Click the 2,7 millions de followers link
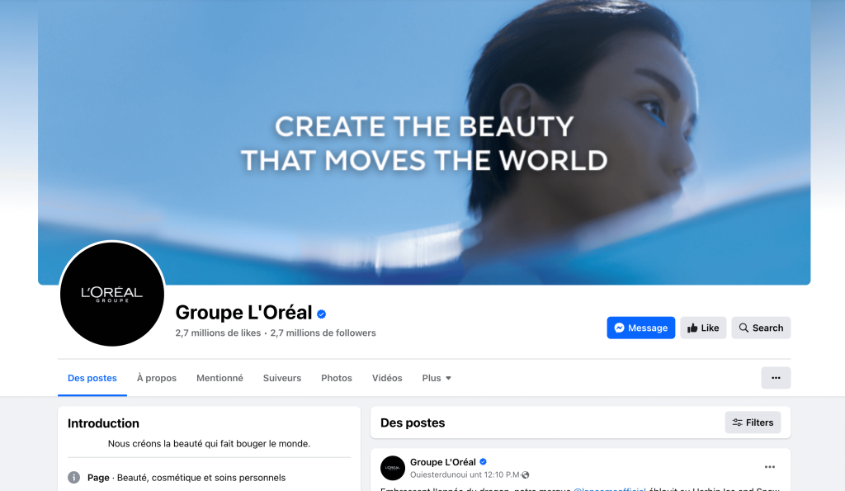Viewport: 845px width, 491px height. [323, 333]
